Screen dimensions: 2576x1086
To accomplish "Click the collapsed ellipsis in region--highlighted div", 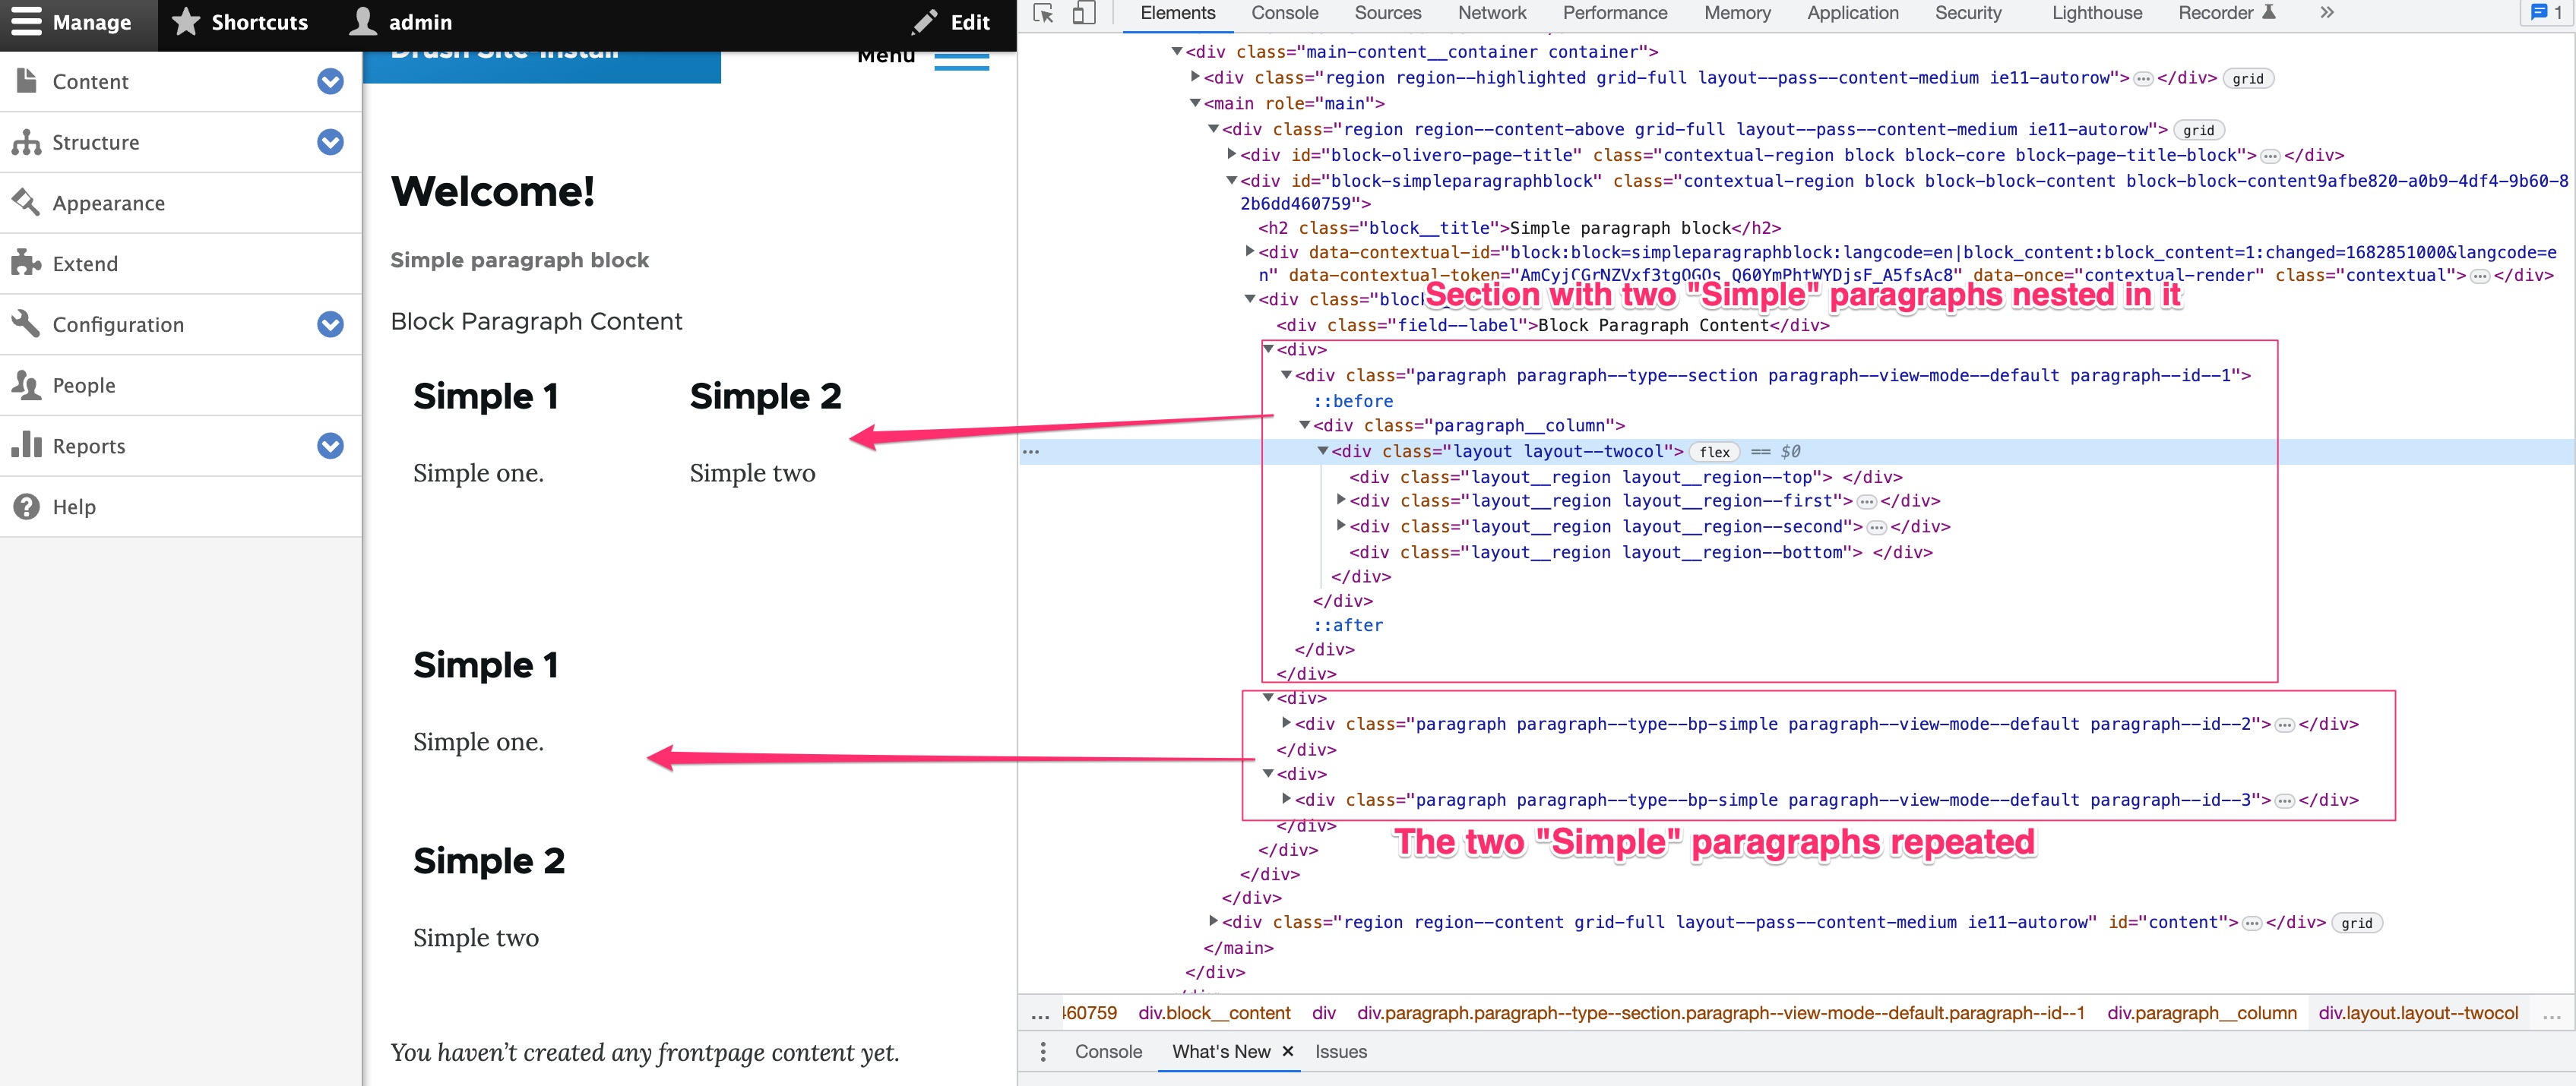I will (x=2143, y=79).
